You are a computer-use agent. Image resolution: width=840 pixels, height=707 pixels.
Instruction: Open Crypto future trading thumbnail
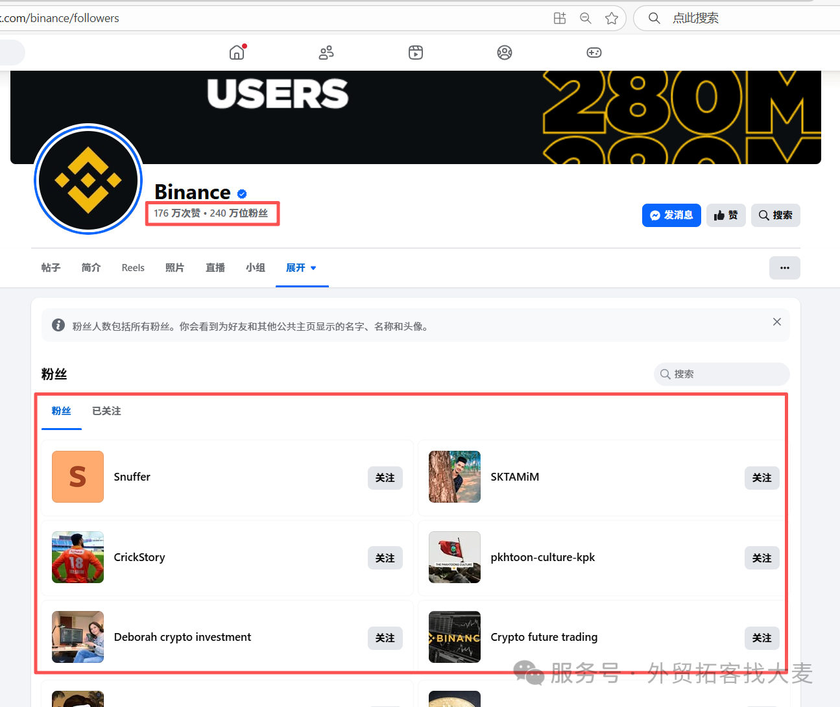coord(455,637)
